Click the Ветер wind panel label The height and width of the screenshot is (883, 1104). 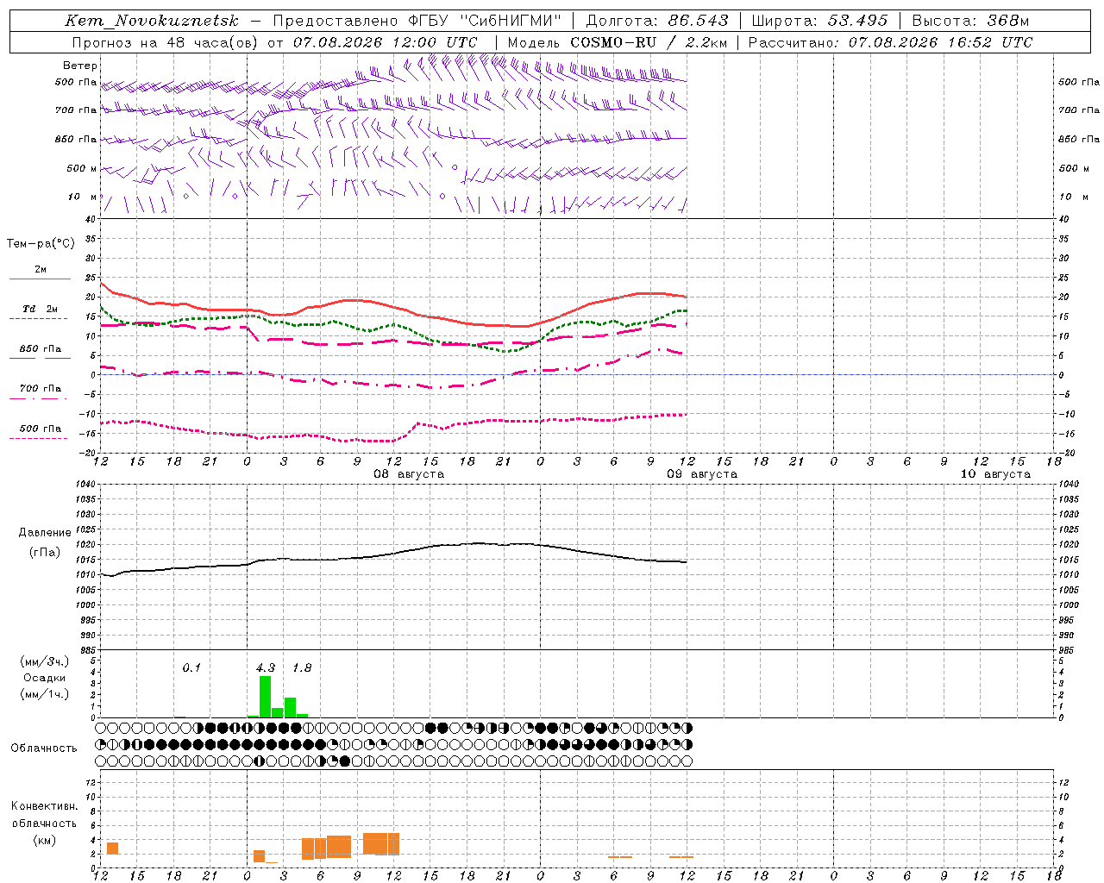pos(80,66)
